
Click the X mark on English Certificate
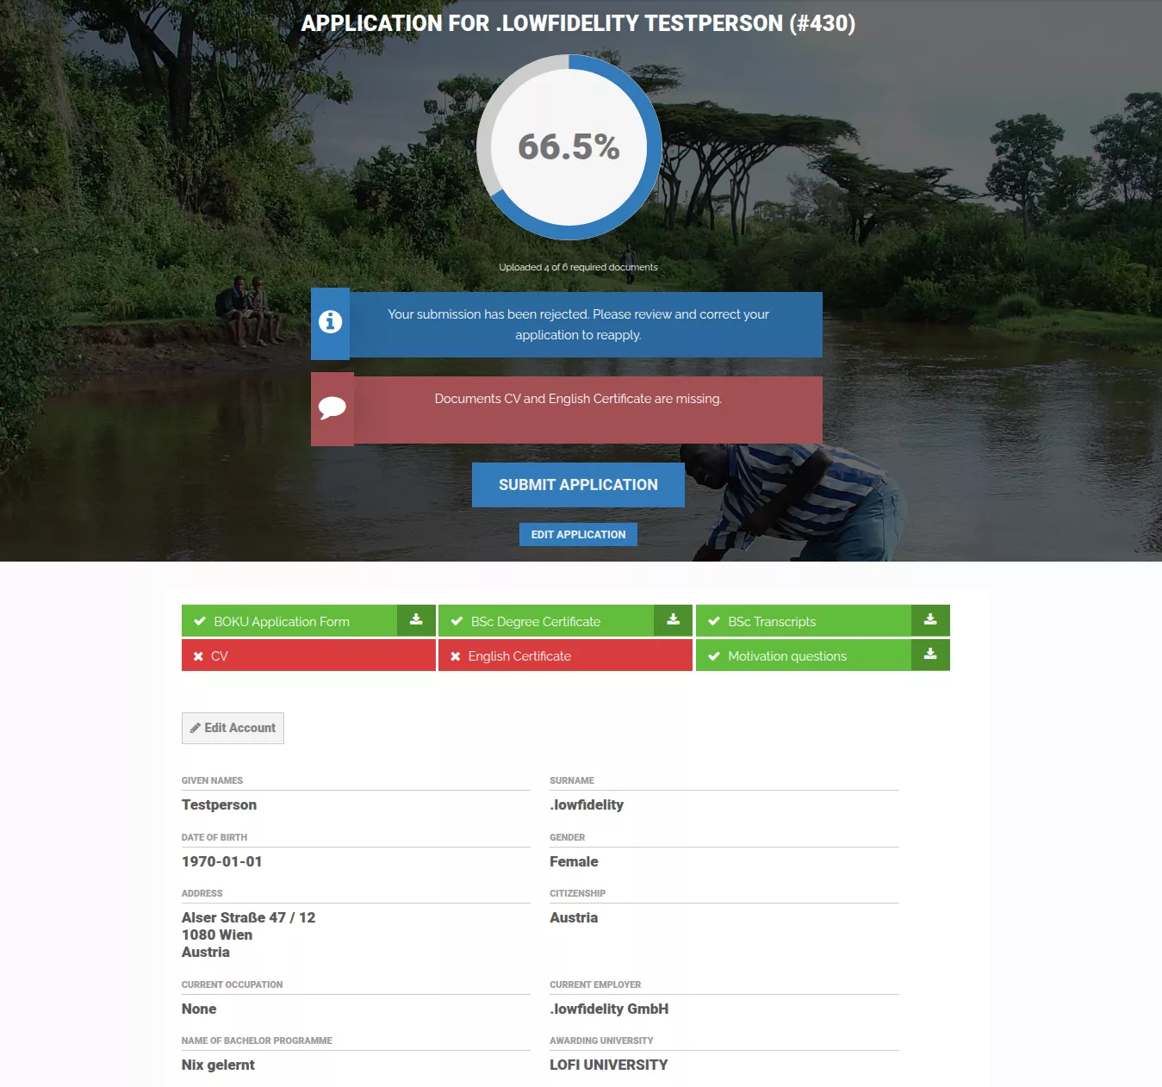(x=456, y=655)
